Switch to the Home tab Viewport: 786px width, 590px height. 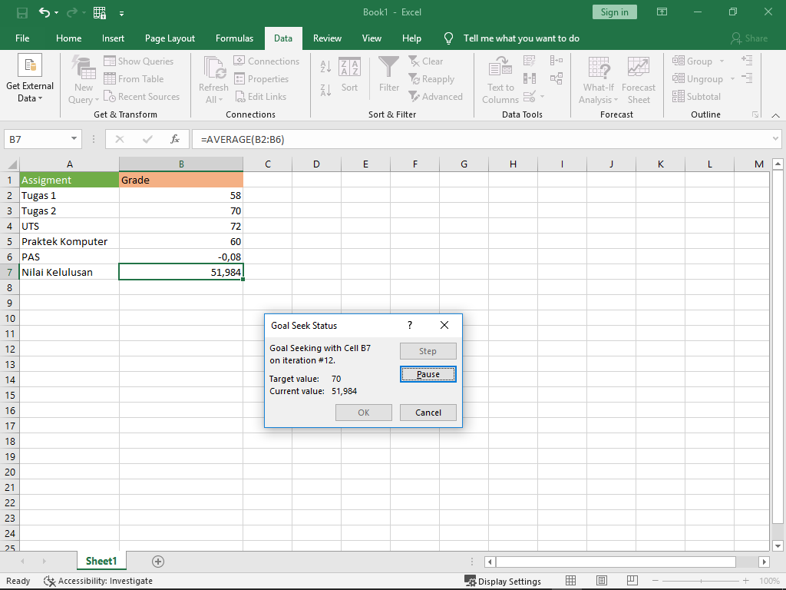tap(68, 38)
